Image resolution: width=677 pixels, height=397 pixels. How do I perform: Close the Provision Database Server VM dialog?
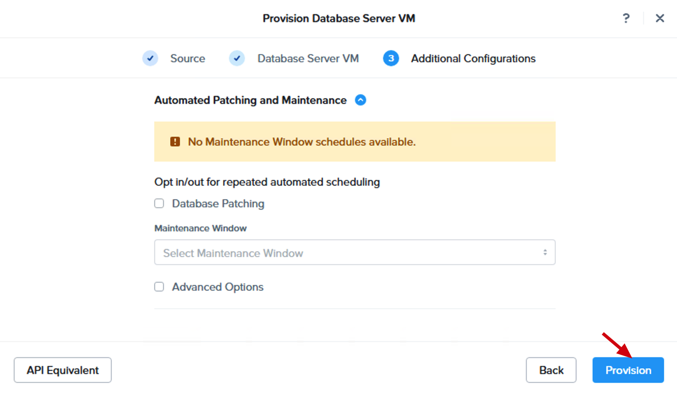660,18
